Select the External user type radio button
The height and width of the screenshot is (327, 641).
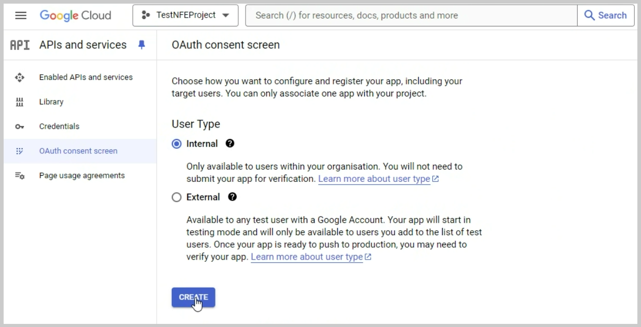(x=176, y=197)
